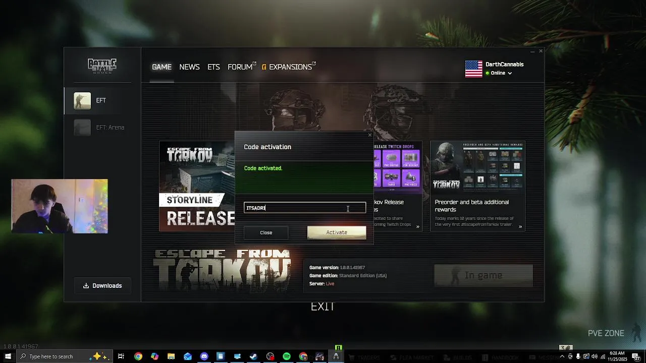
Task: Open the EXPANSIONS tab
Action: click(x=289, y=67)
